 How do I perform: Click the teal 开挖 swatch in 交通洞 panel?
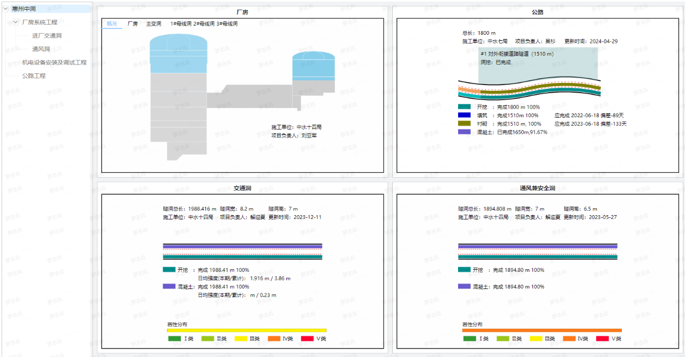(169, 270)
